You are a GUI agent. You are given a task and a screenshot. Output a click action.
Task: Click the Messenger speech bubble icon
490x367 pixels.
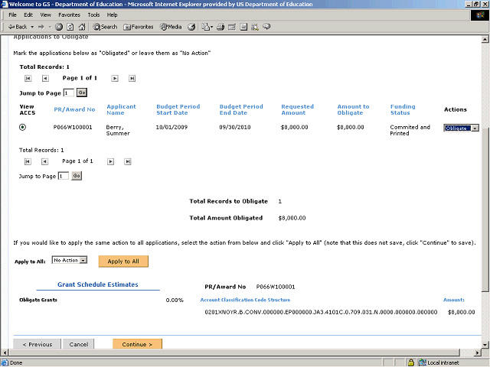click(x=266, y=27)
